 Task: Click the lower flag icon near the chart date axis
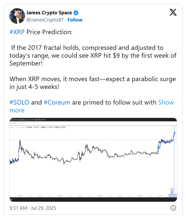[x=172, y=192]
